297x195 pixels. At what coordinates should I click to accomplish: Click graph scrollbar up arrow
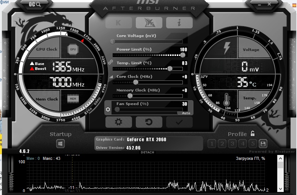(x=281, y=159)
